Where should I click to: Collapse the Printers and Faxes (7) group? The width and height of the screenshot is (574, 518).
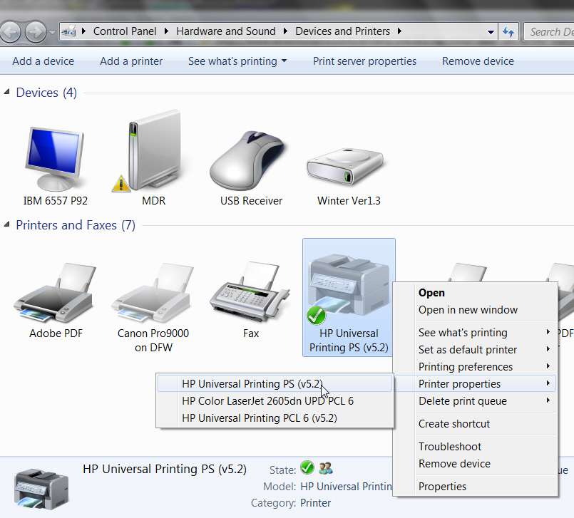(x=6, y=224)
